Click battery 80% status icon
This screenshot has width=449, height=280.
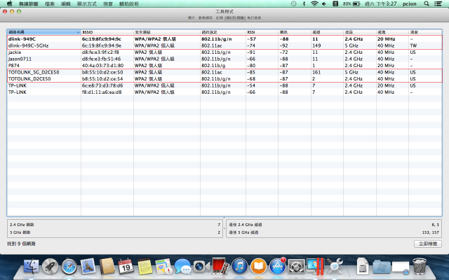point(351,3)
